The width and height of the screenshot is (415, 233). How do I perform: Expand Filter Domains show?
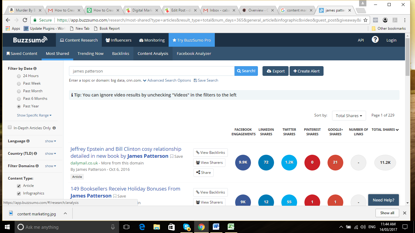(50, 166)
